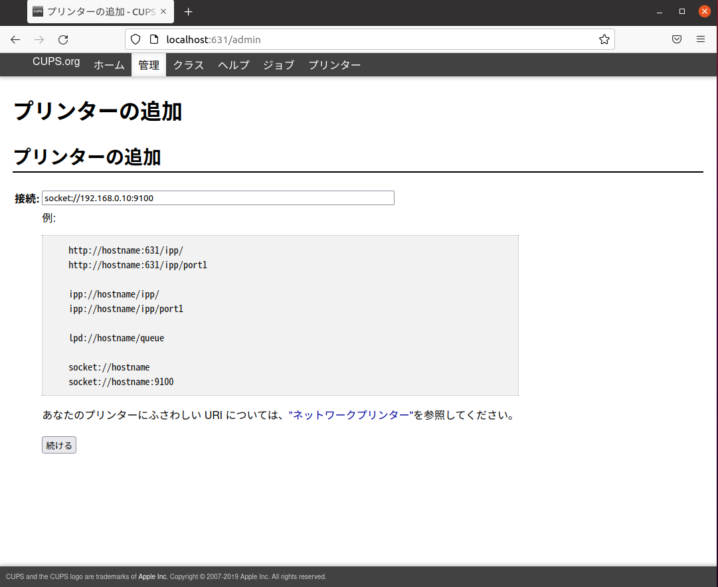Click the example line socket://hostname without port
Screen dimensions: 718x587
tap(109, 367)
